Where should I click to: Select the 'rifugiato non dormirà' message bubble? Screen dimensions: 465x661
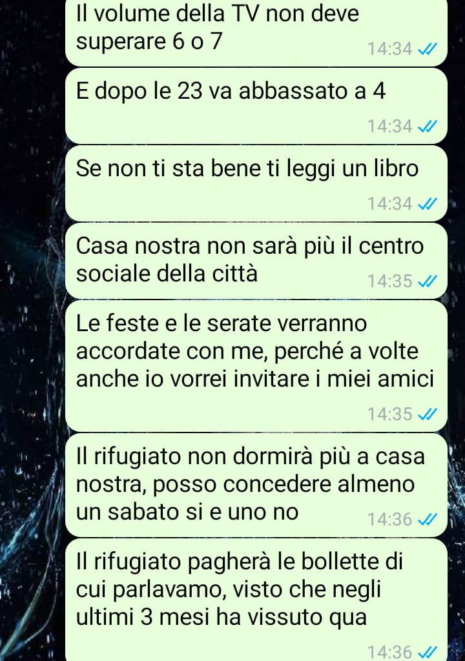pos(256,485)
